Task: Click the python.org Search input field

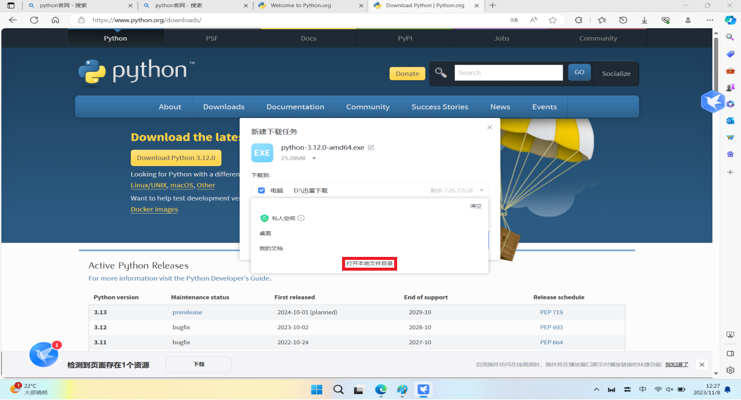Action: 509,72
